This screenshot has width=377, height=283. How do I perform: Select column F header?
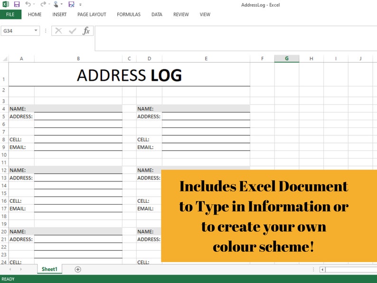262,59
